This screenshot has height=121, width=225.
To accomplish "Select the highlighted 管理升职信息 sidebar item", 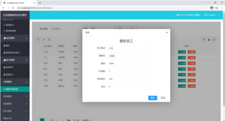I will click(15, 89).
